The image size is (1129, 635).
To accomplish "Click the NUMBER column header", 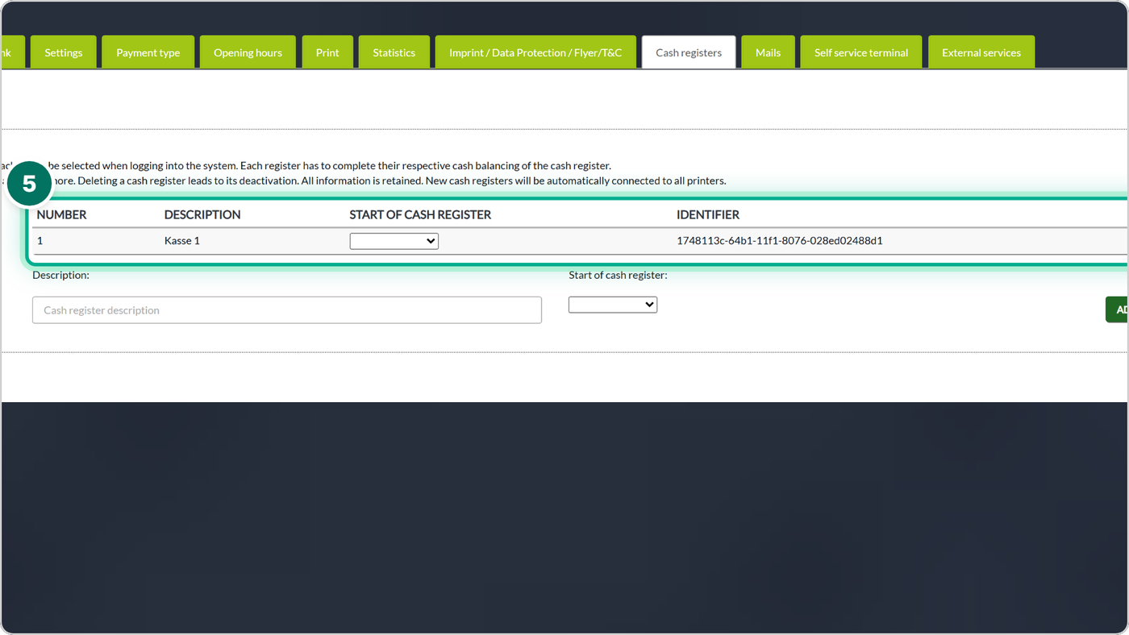I will (x=62, y=214).
